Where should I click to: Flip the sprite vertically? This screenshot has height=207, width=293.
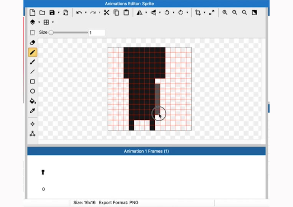[153, 13]
